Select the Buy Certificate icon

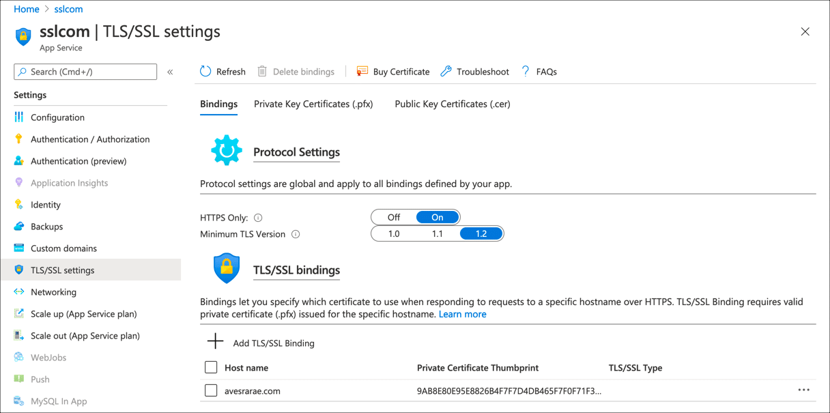[x=362, y=71]
